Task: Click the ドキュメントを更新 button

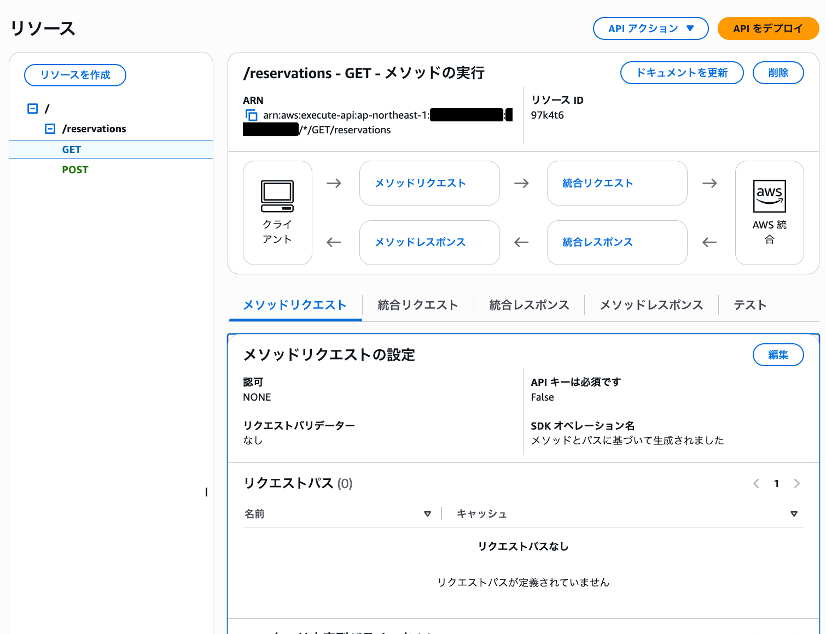Action: pyautogui.click(x=682, y=72)
